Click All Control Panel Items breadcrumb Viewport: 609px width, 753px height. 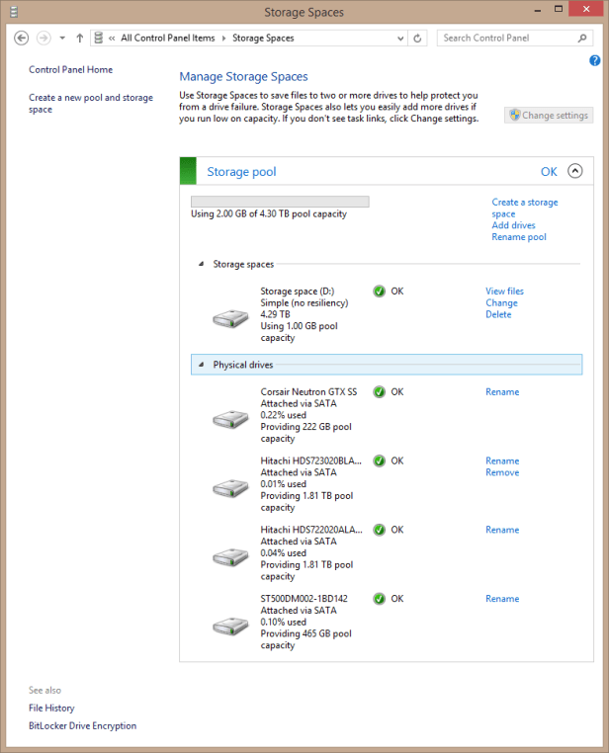pos(167,39)
